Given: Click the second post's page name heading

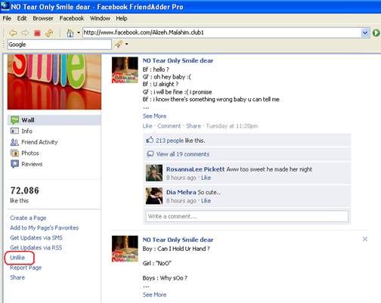Looking at the screenshot, I should [178, 240].
